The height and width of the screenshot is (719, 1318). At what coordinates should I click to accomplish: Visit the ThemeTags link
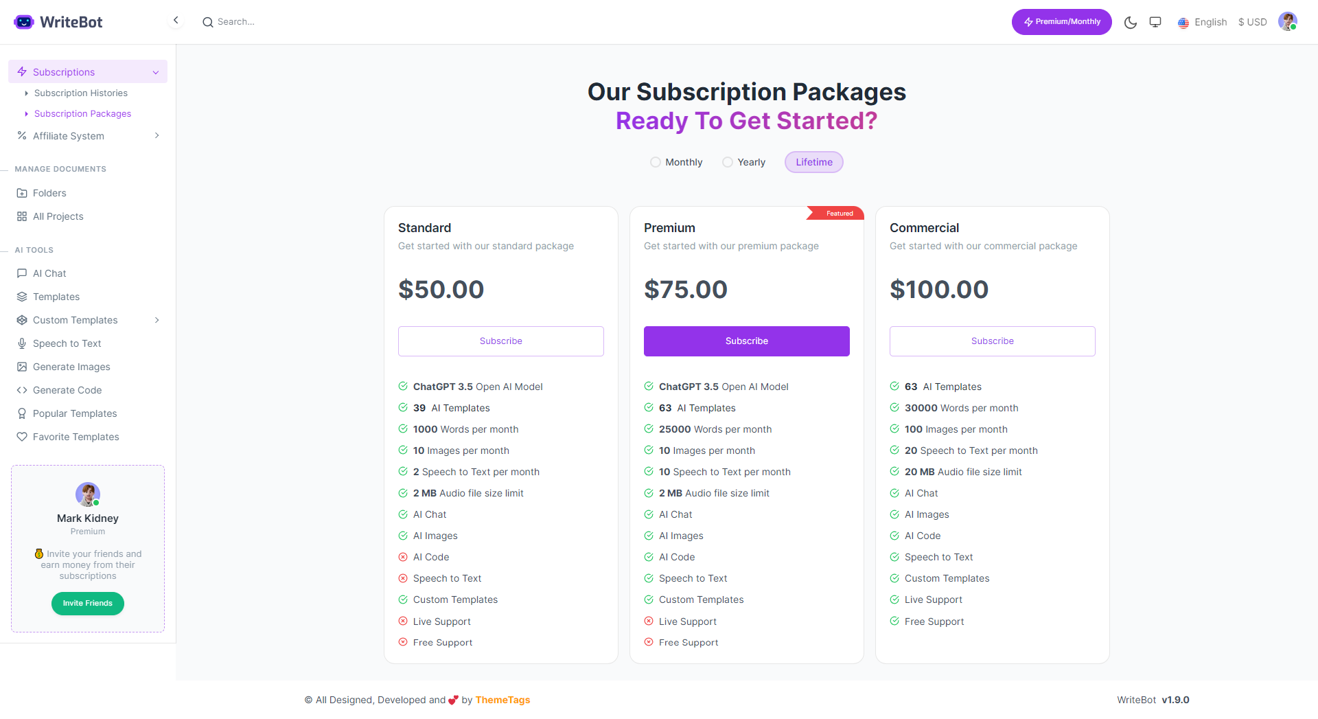502,700
